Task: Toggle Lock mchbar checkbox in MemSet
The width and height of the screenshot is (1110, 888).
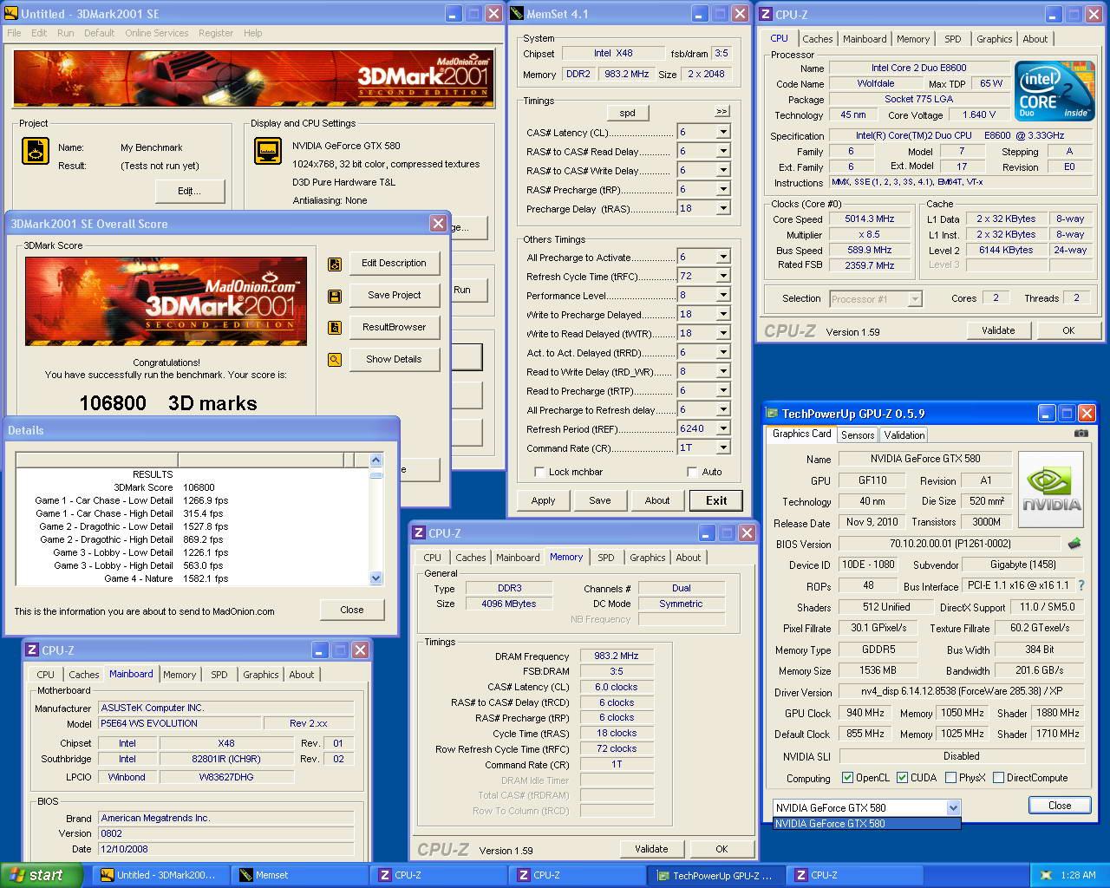Action: click(539, 472)
